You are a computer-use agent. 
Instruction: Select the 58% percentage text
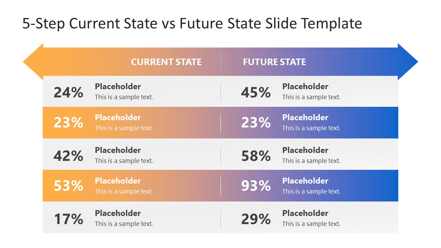pos(256,156)
